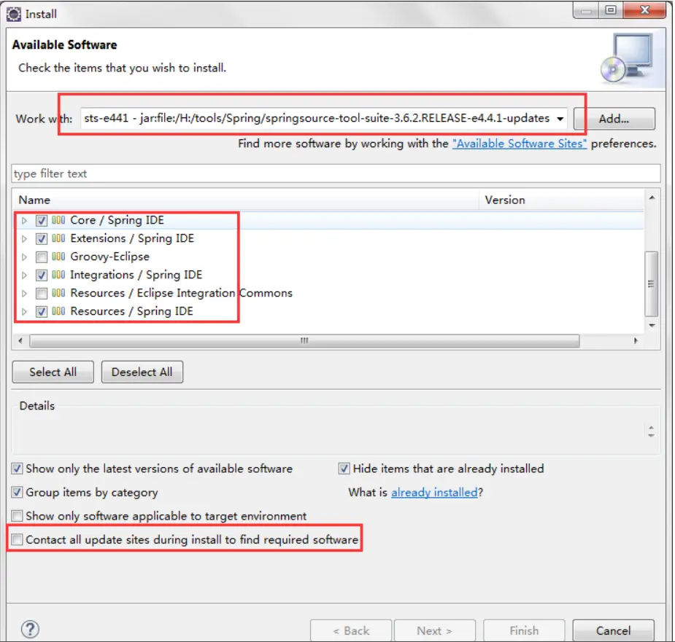Click the Details pane up stepper arrow
The width and height of the screenshot is (675, 642).
tap(651, 428)
